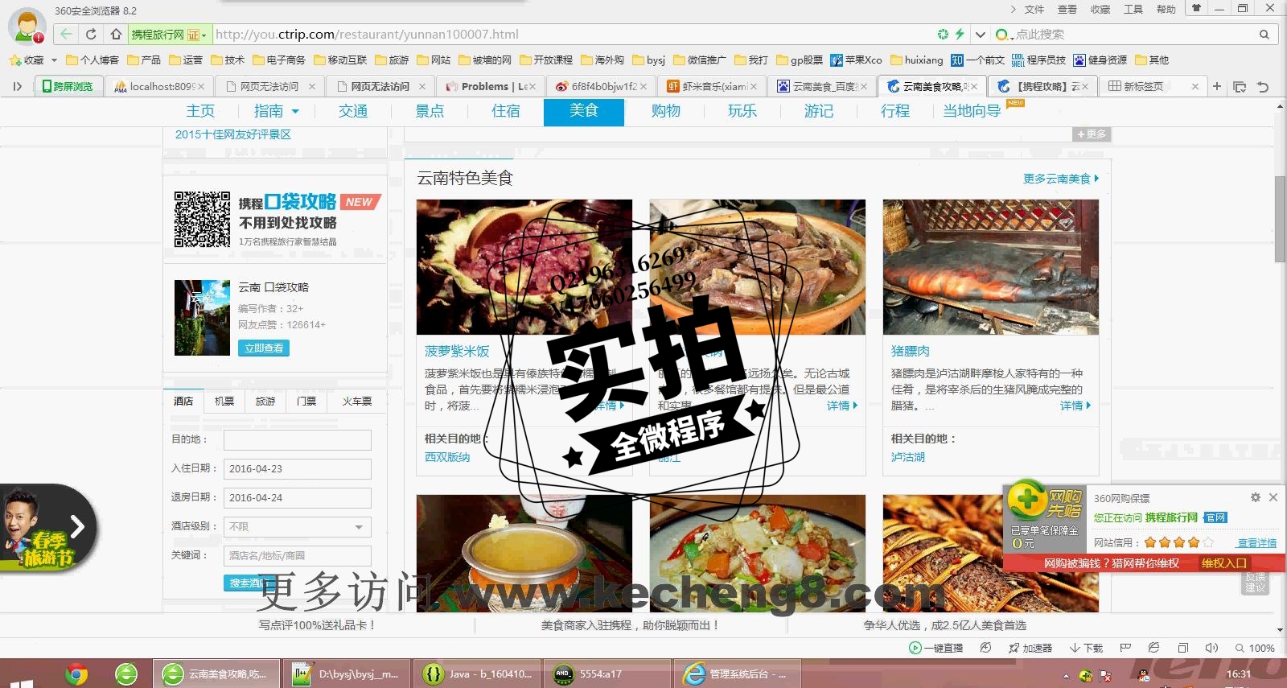Click the +更多 button
The image size is (1287, 688).
click(x=1092, y=134)
